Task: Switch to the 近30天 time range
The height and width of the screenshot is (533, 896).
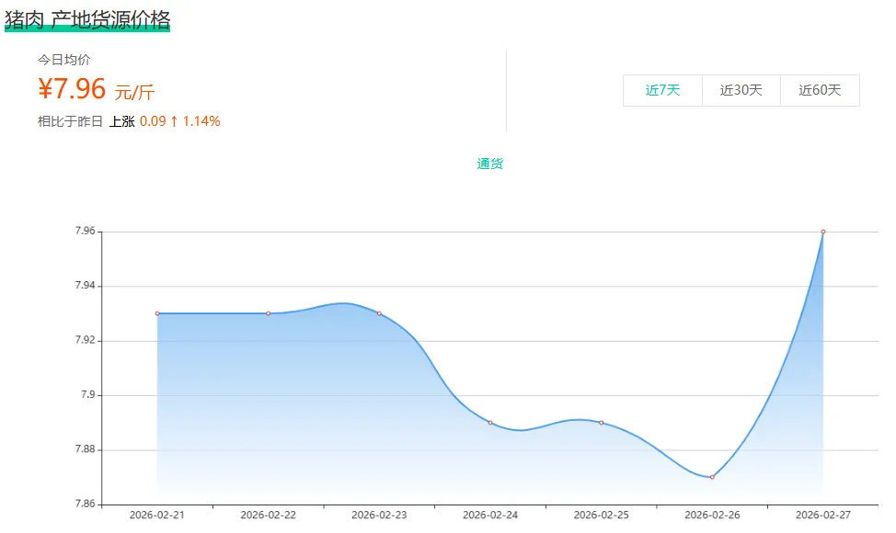Action: tap(741, 90)
